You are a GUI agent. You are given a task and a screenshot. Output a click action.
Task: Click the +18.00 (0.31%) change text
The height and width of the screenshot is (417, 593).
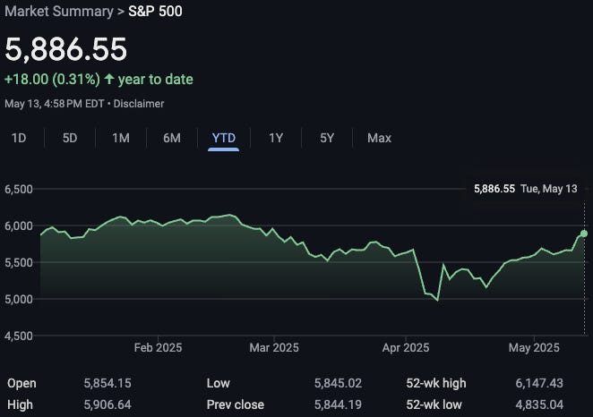tap(52, 80)
